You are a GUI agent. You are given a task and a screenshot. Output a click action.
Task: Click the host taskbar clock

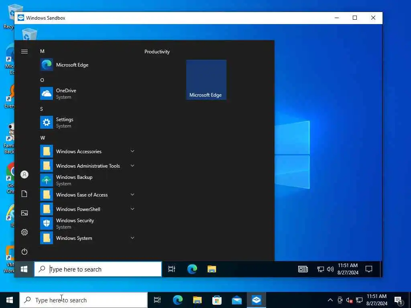[x=376, y=300]
